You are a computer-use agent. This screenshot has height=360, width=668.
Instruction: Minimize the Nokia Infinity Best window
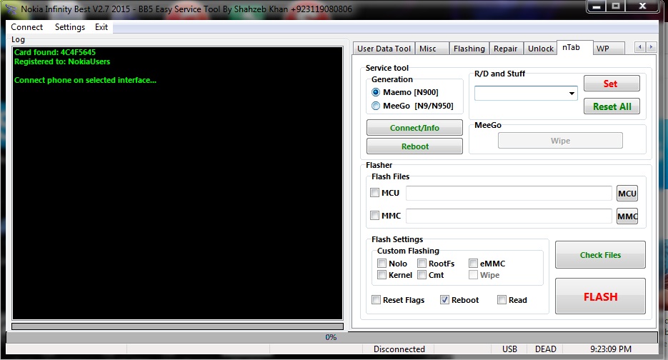click(597, 6)
